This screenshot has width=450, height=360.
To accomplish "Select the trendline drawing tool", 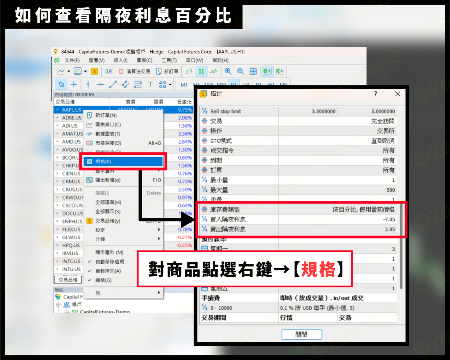I will 113,84.
